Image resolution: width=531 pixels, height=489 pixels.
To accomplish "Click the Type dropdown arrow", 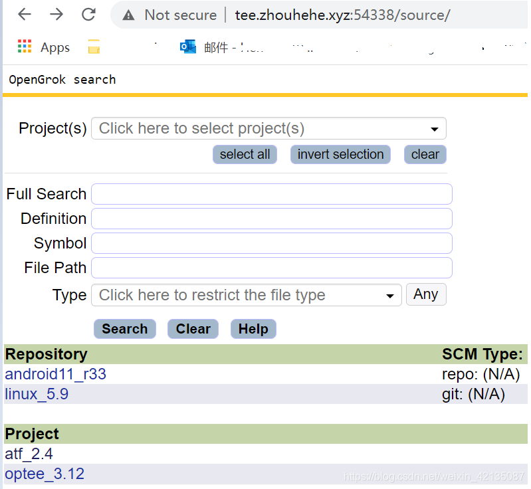I will click(390, 296).
